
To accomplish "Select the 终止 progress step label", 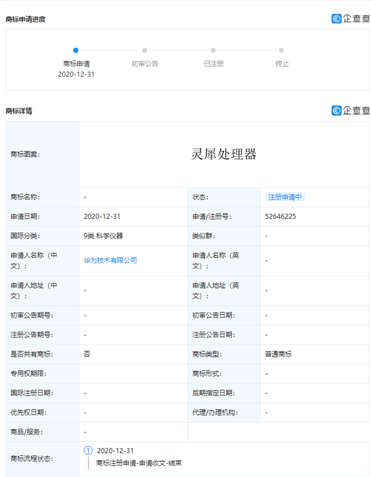I will point(282,64).
